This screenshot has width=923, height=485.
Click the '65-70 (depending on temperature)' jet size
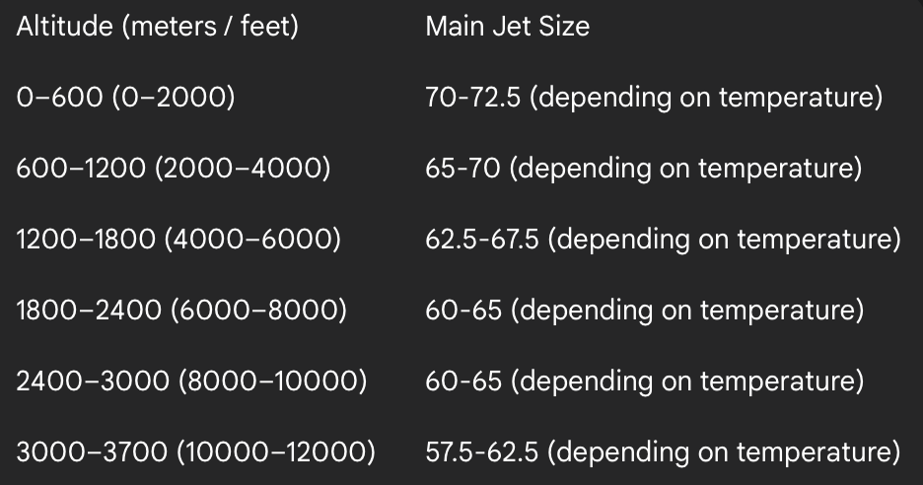coord(643,169)
